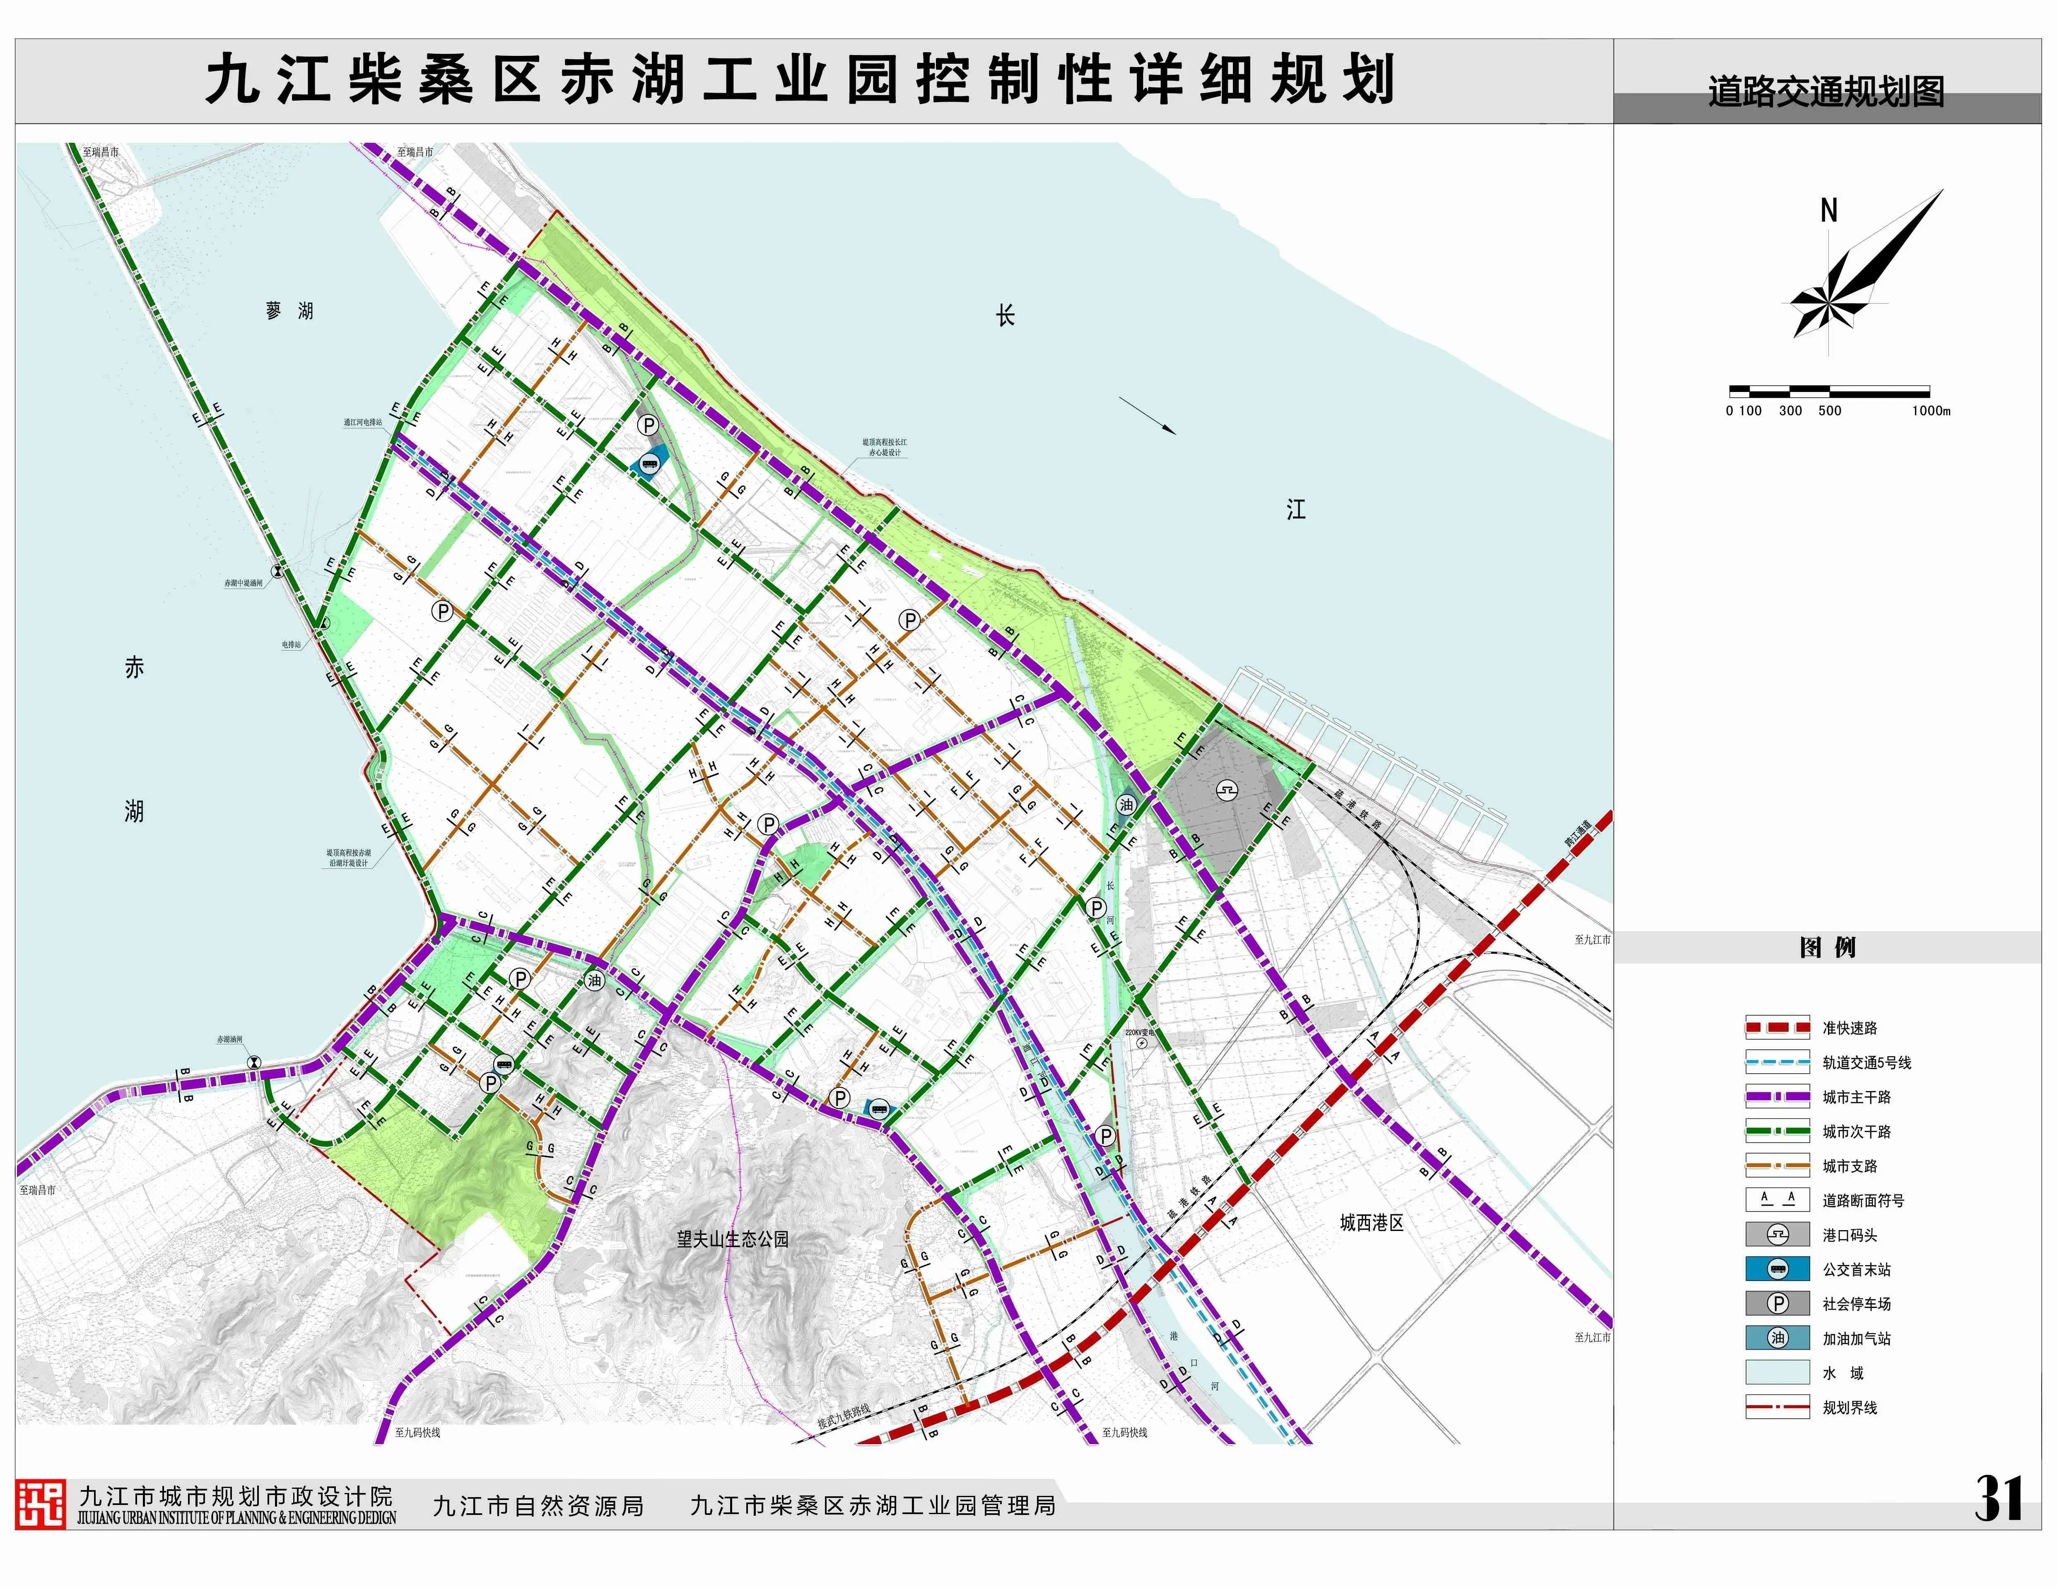The height and width of the screenshot is (1589, 2057).
Task: Click the 蓼湖 lake label
Action: pyautogui.click(x=289, y=311)
